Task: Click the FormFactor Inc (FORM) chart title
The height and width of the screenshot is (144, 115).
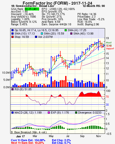Action: [x=57, y=3]
